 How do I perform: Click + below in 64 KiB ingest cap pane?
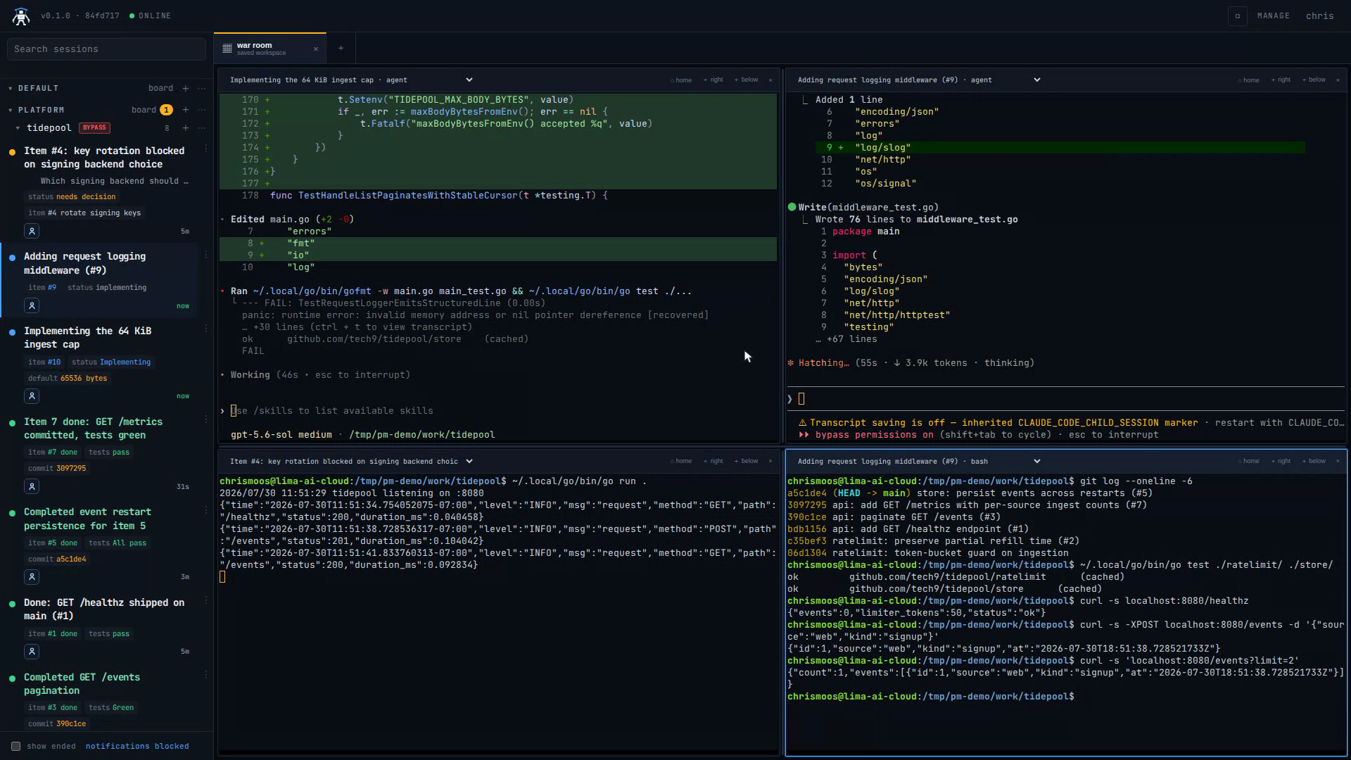(x=747, y=80)
